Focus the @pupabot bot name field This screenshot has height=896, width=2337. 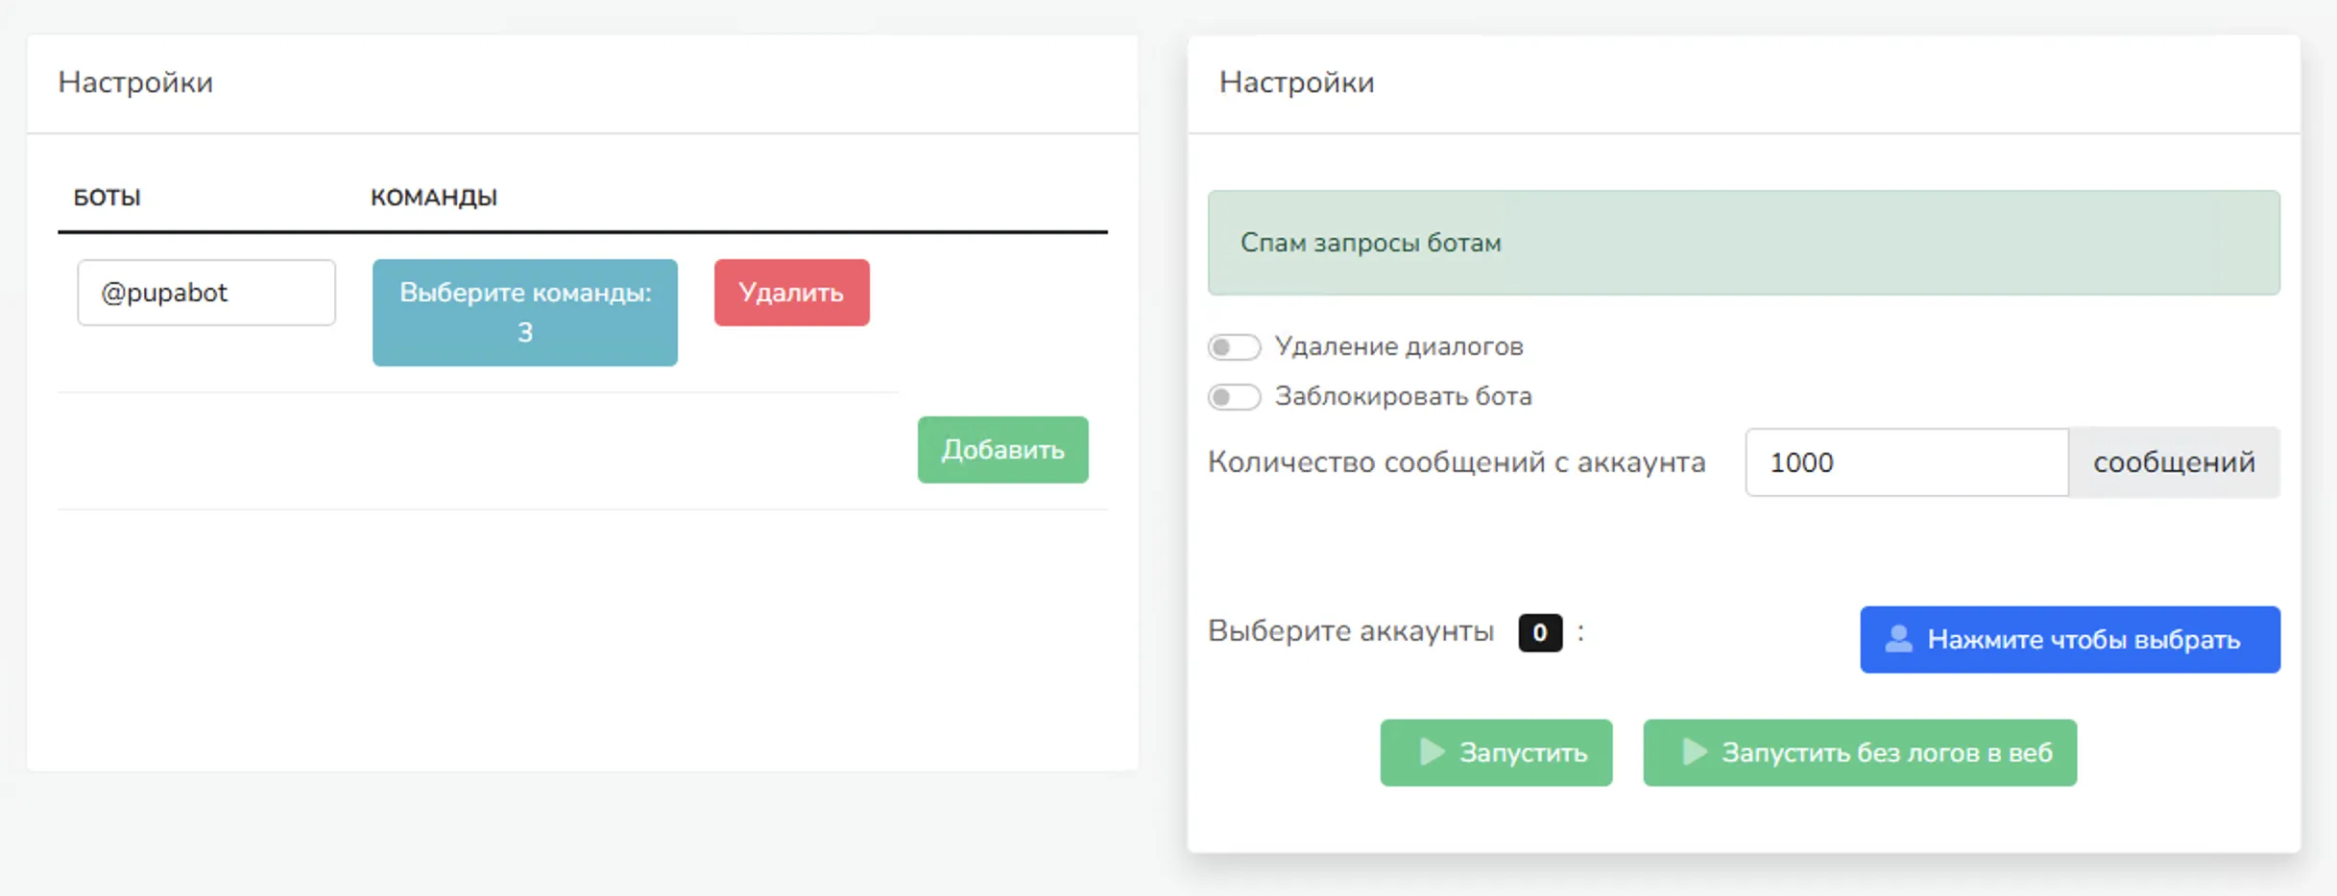click(206, 293)
